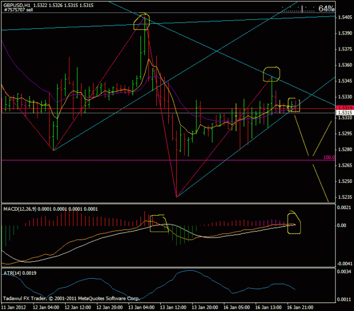Click the 1.5235 price axis label
This screenshot has width=354, height=311.
[345, 197]
